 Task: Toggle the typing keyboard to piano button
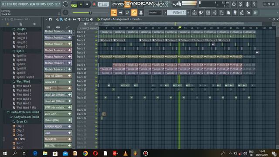(114, 13)
